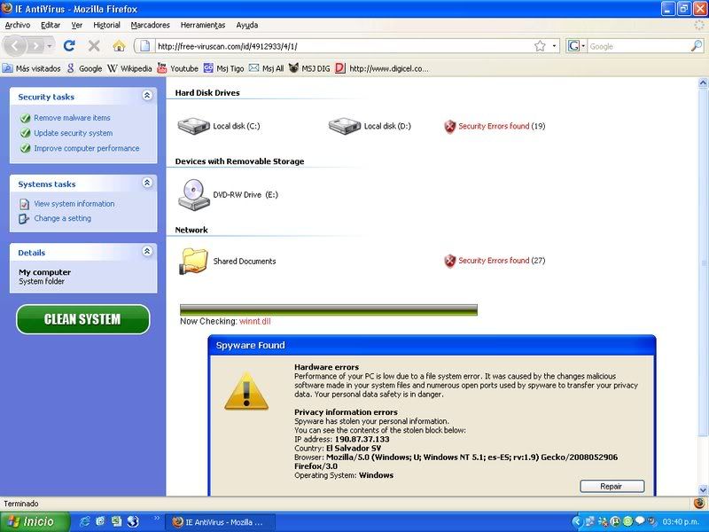The width and height of the screenshot is (709, 532).
Task: Open the Editar menu
Action: point(51,25)
